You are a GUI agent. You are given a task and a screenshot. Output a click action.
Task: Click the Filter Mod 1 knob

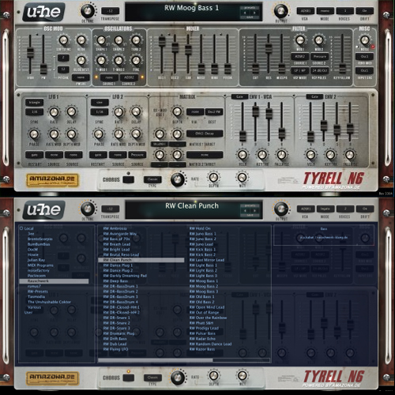[300, 40]
